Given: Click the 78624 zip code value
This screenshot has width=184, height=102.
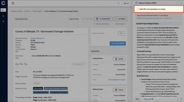Looking at the screenshot, I should click(33, 45).
